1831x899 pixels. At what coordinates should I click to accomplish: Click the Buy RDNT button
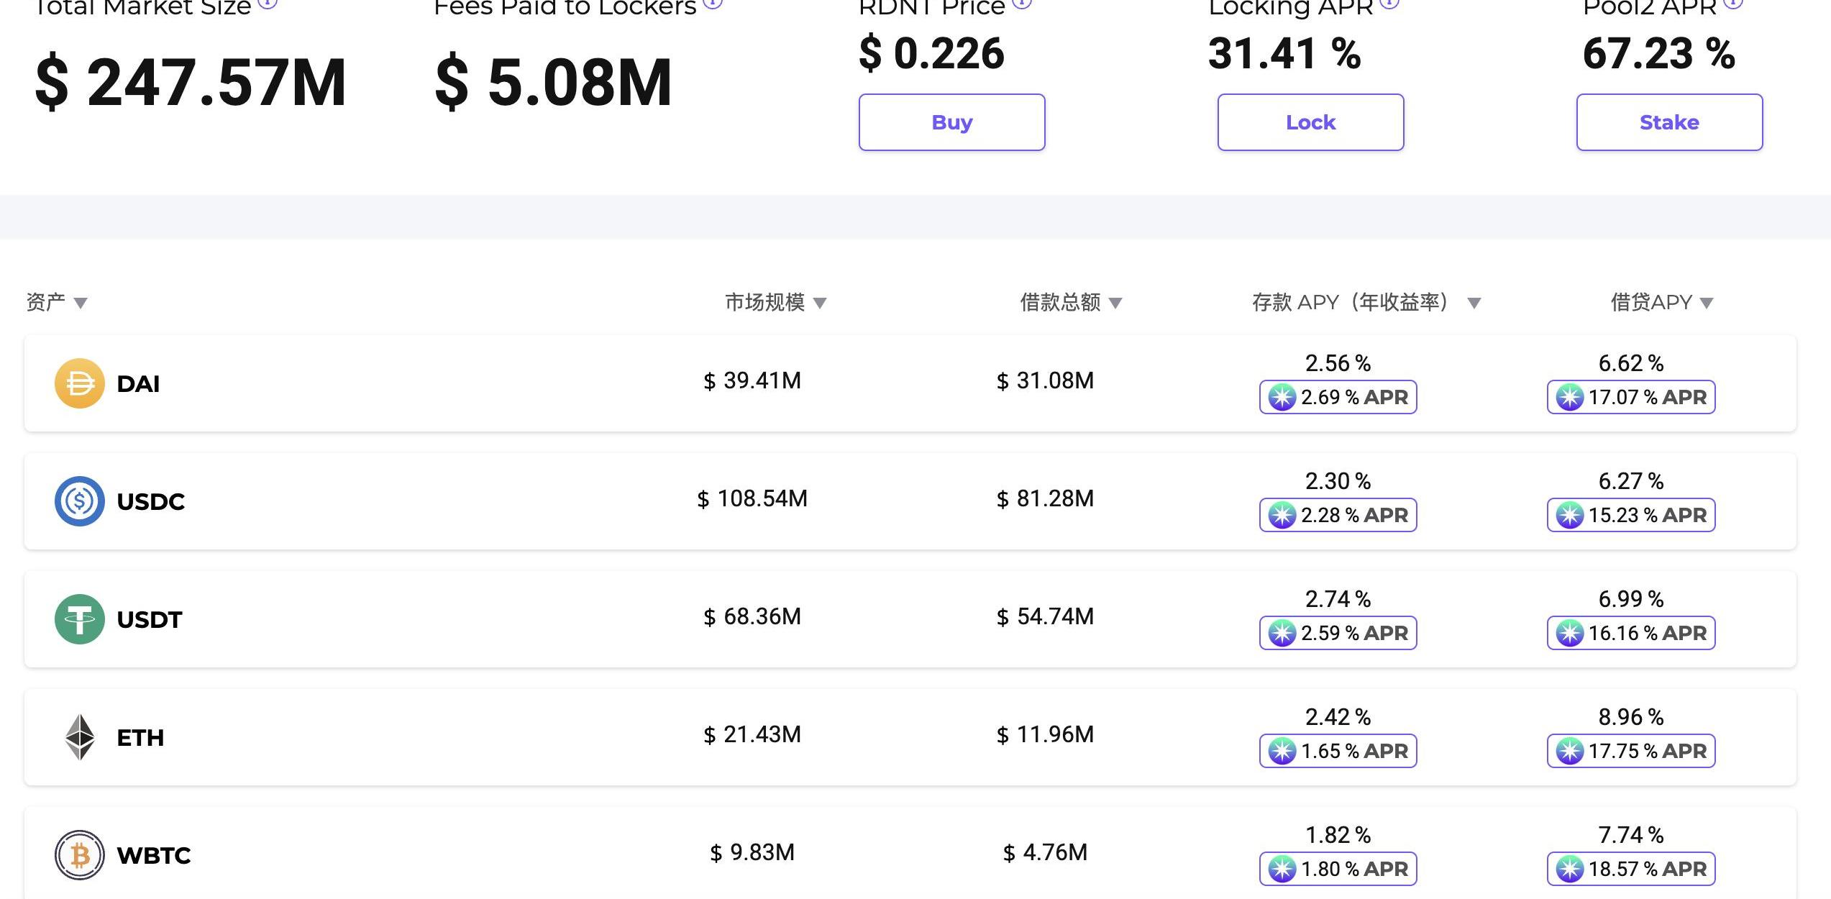[x=951, y=122]
